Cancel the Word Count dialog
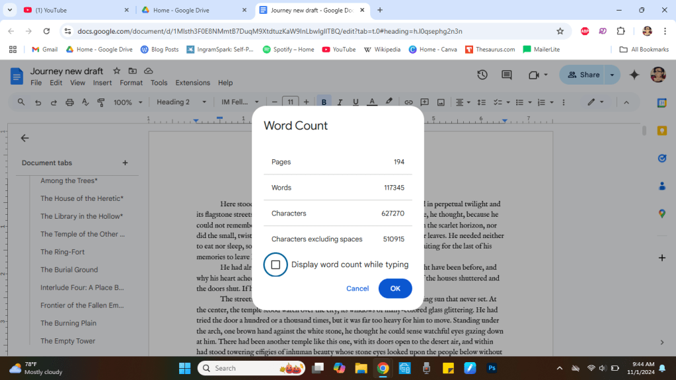The height and width of the screenshot is (380, 676). pyautogui.click(x=357, y=288)
